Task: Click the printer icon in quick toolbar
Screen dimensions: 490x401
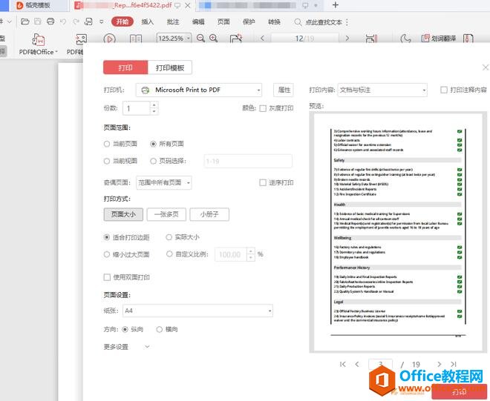Action: (50, 21)
